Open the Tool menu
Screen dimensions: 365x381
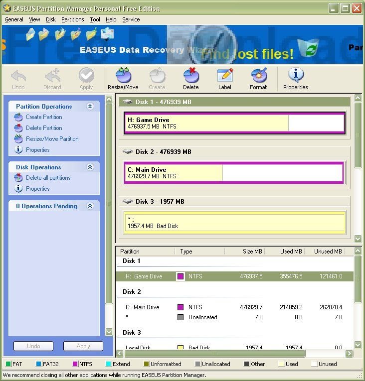point(95,19)
